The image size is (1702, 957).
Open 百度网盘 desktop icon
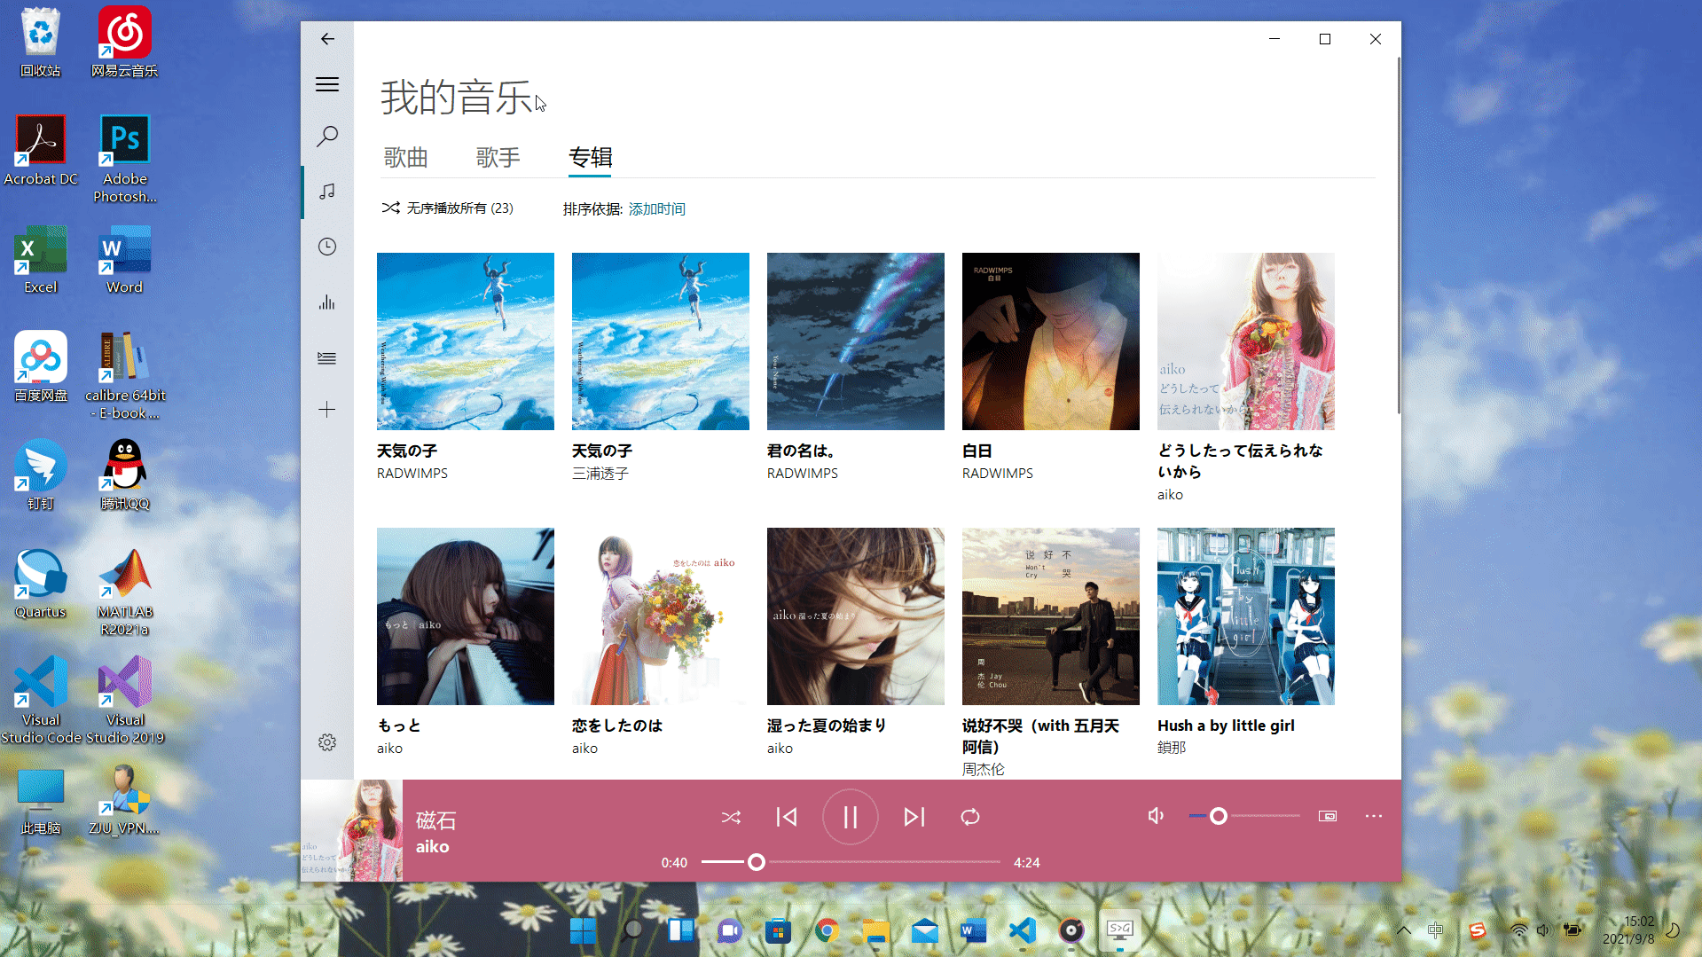(41, 367)
